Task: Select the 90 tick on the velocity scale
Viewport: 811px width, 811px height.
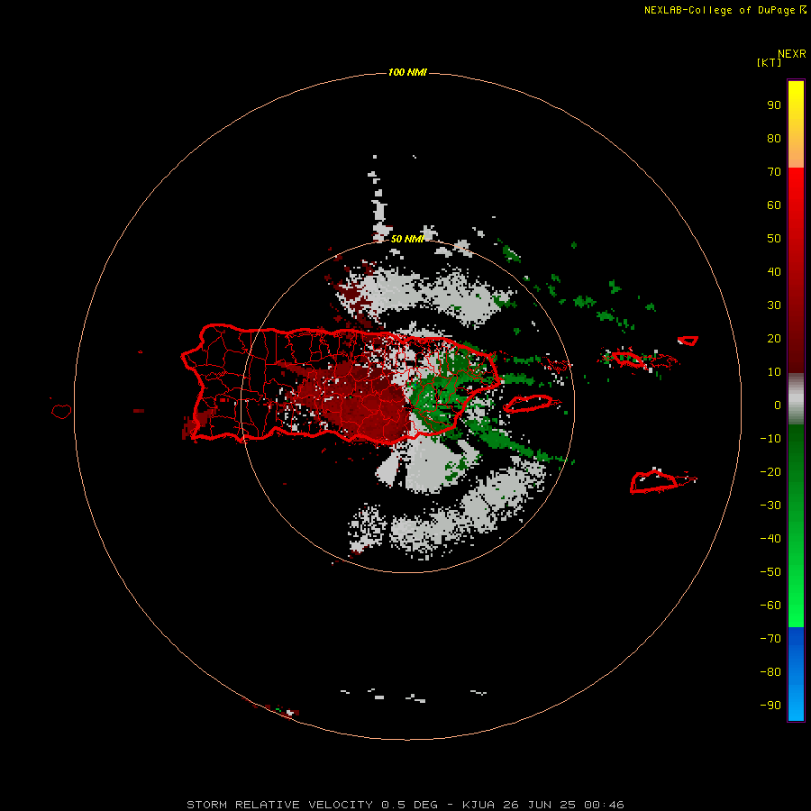Action: pyautogui.click(x=774, y=105)
